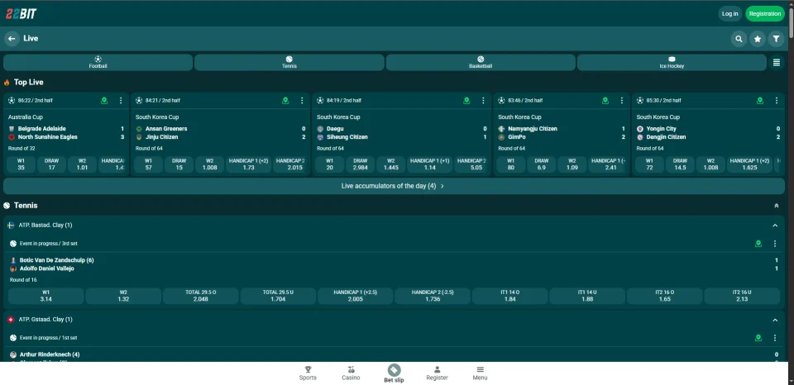Bet DRAW 15 in Ansan Greeners match
This screenshot has width=794, height=385.
[x=179, y=164]
